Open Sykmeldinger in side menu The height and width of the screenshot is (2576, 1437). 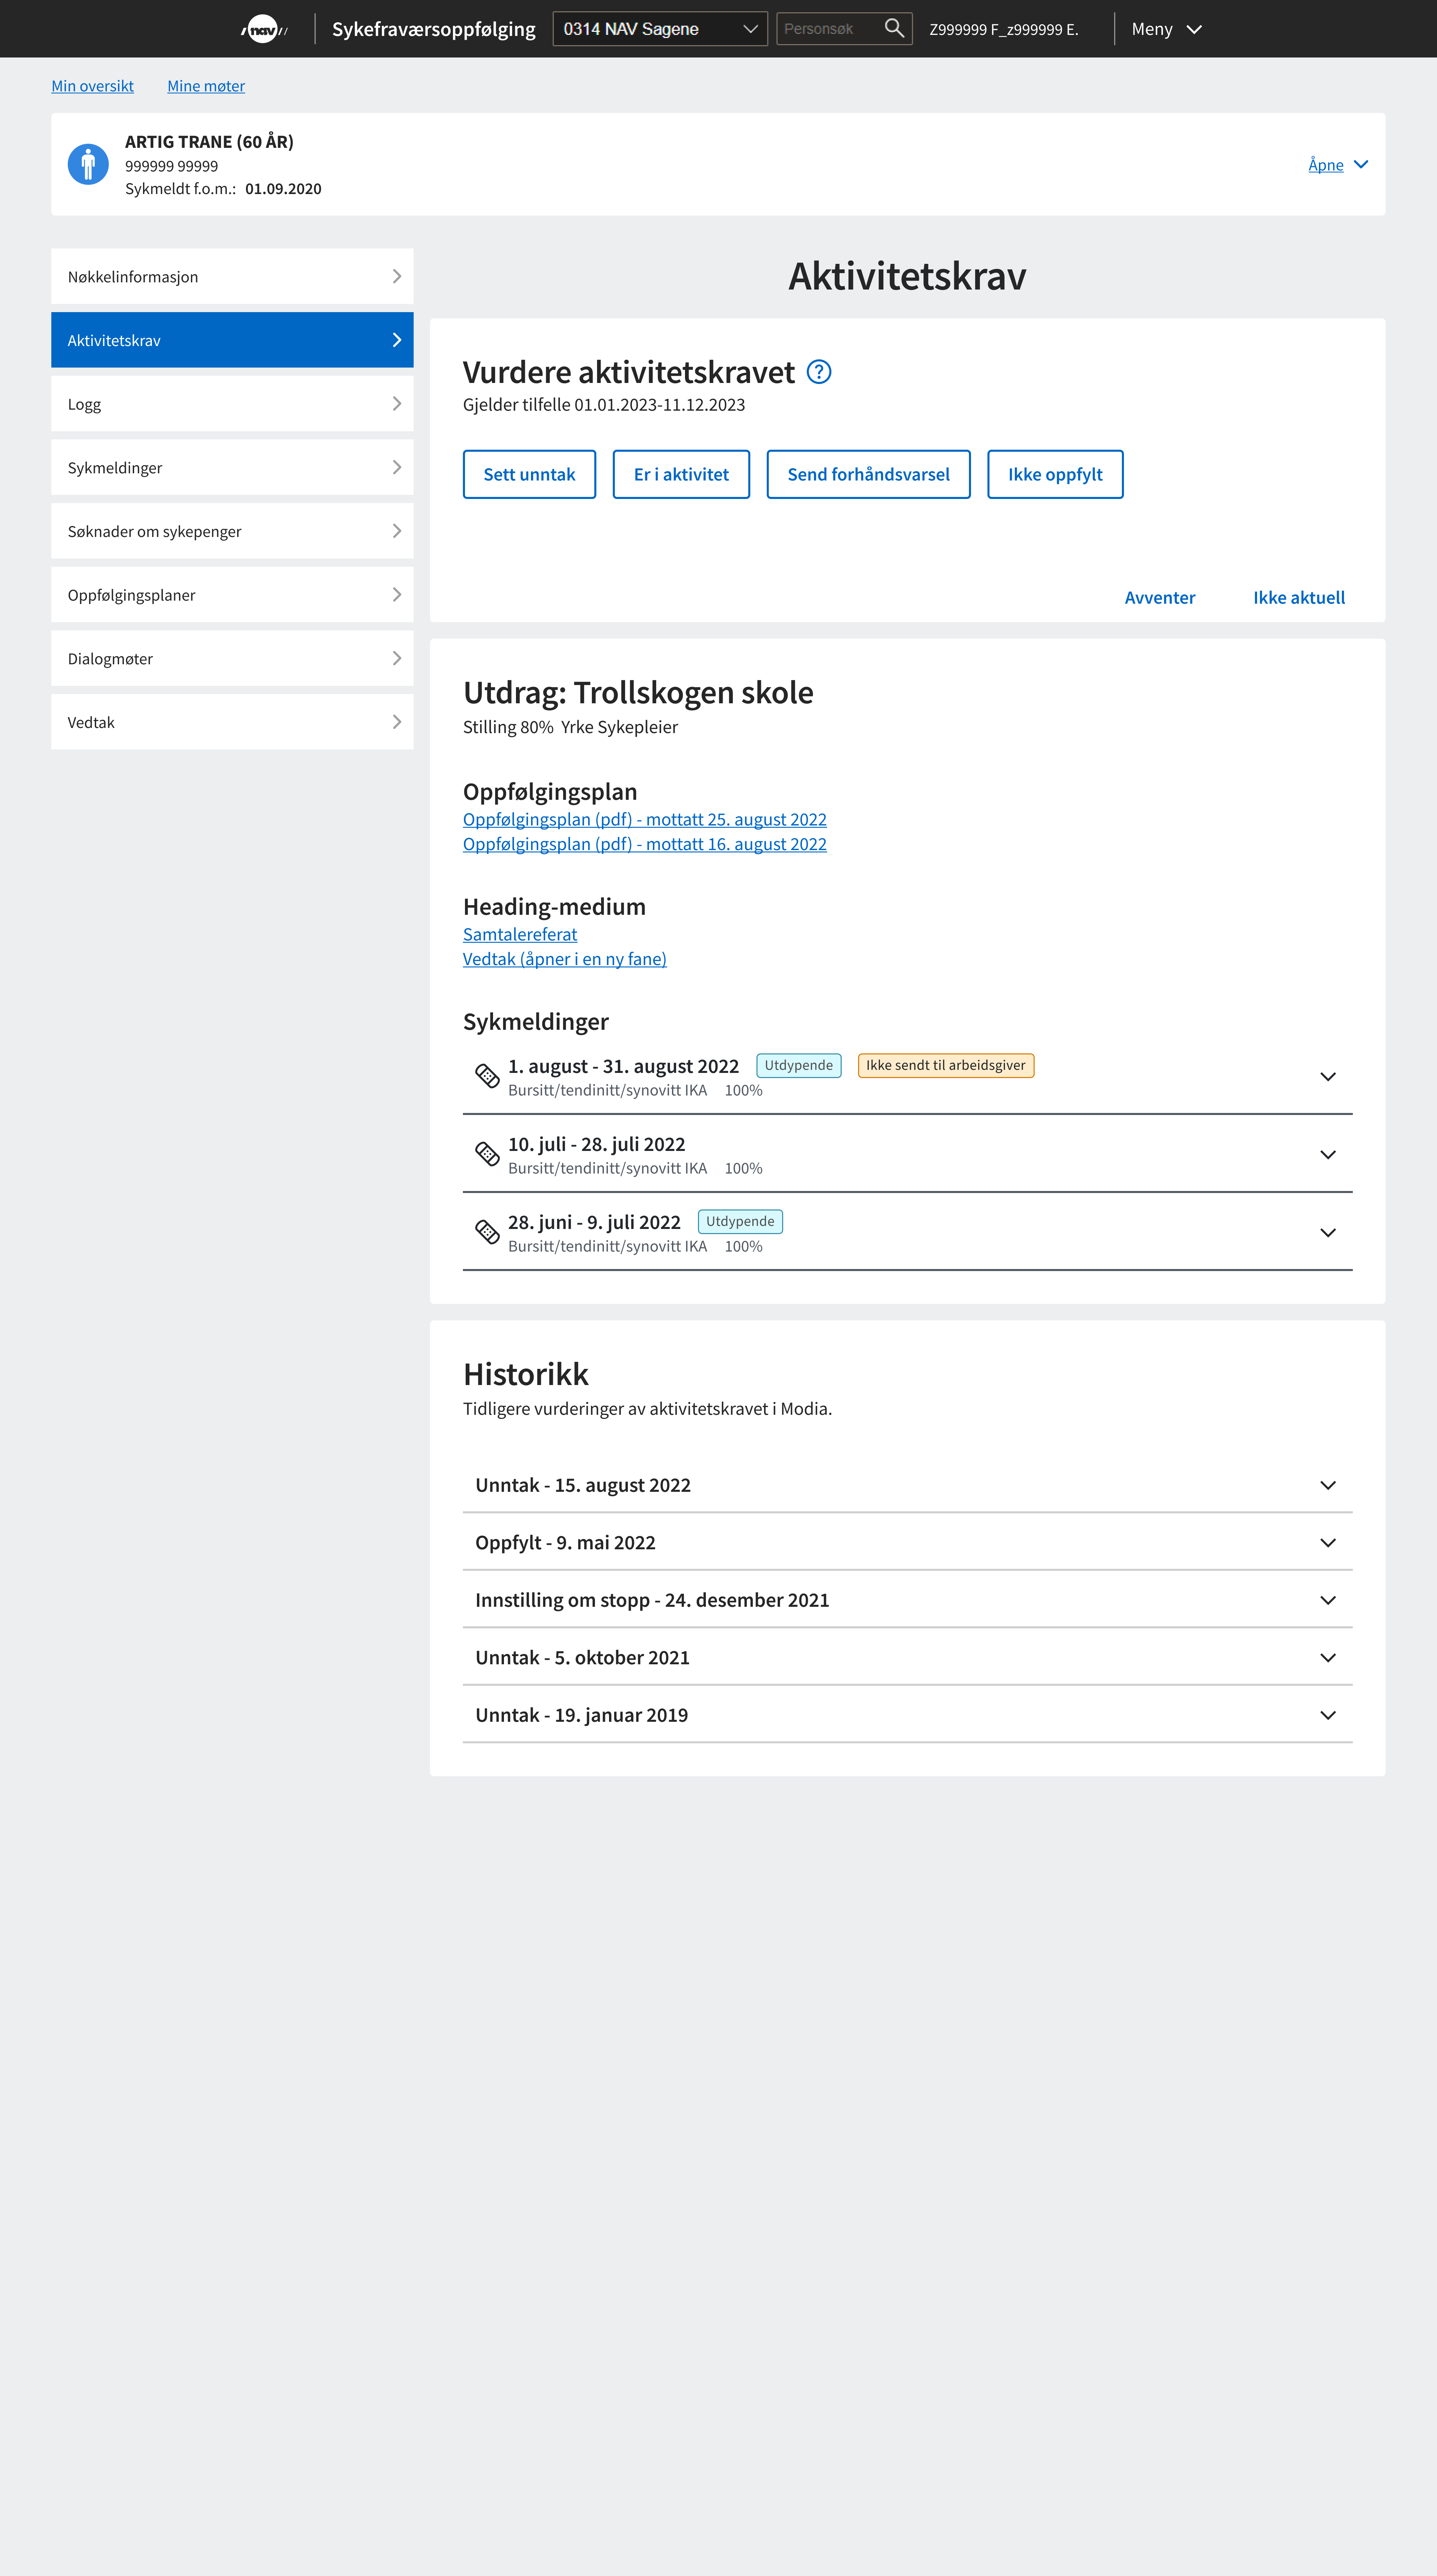click(x=232, y=468)
